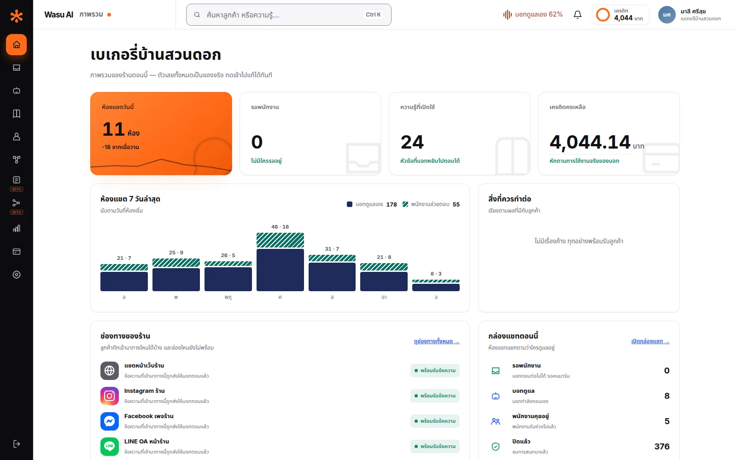The width and height of the screenshot is (737, 460).
Task: Click the ready status badge for Instagram
Action: tap(435, 396)
